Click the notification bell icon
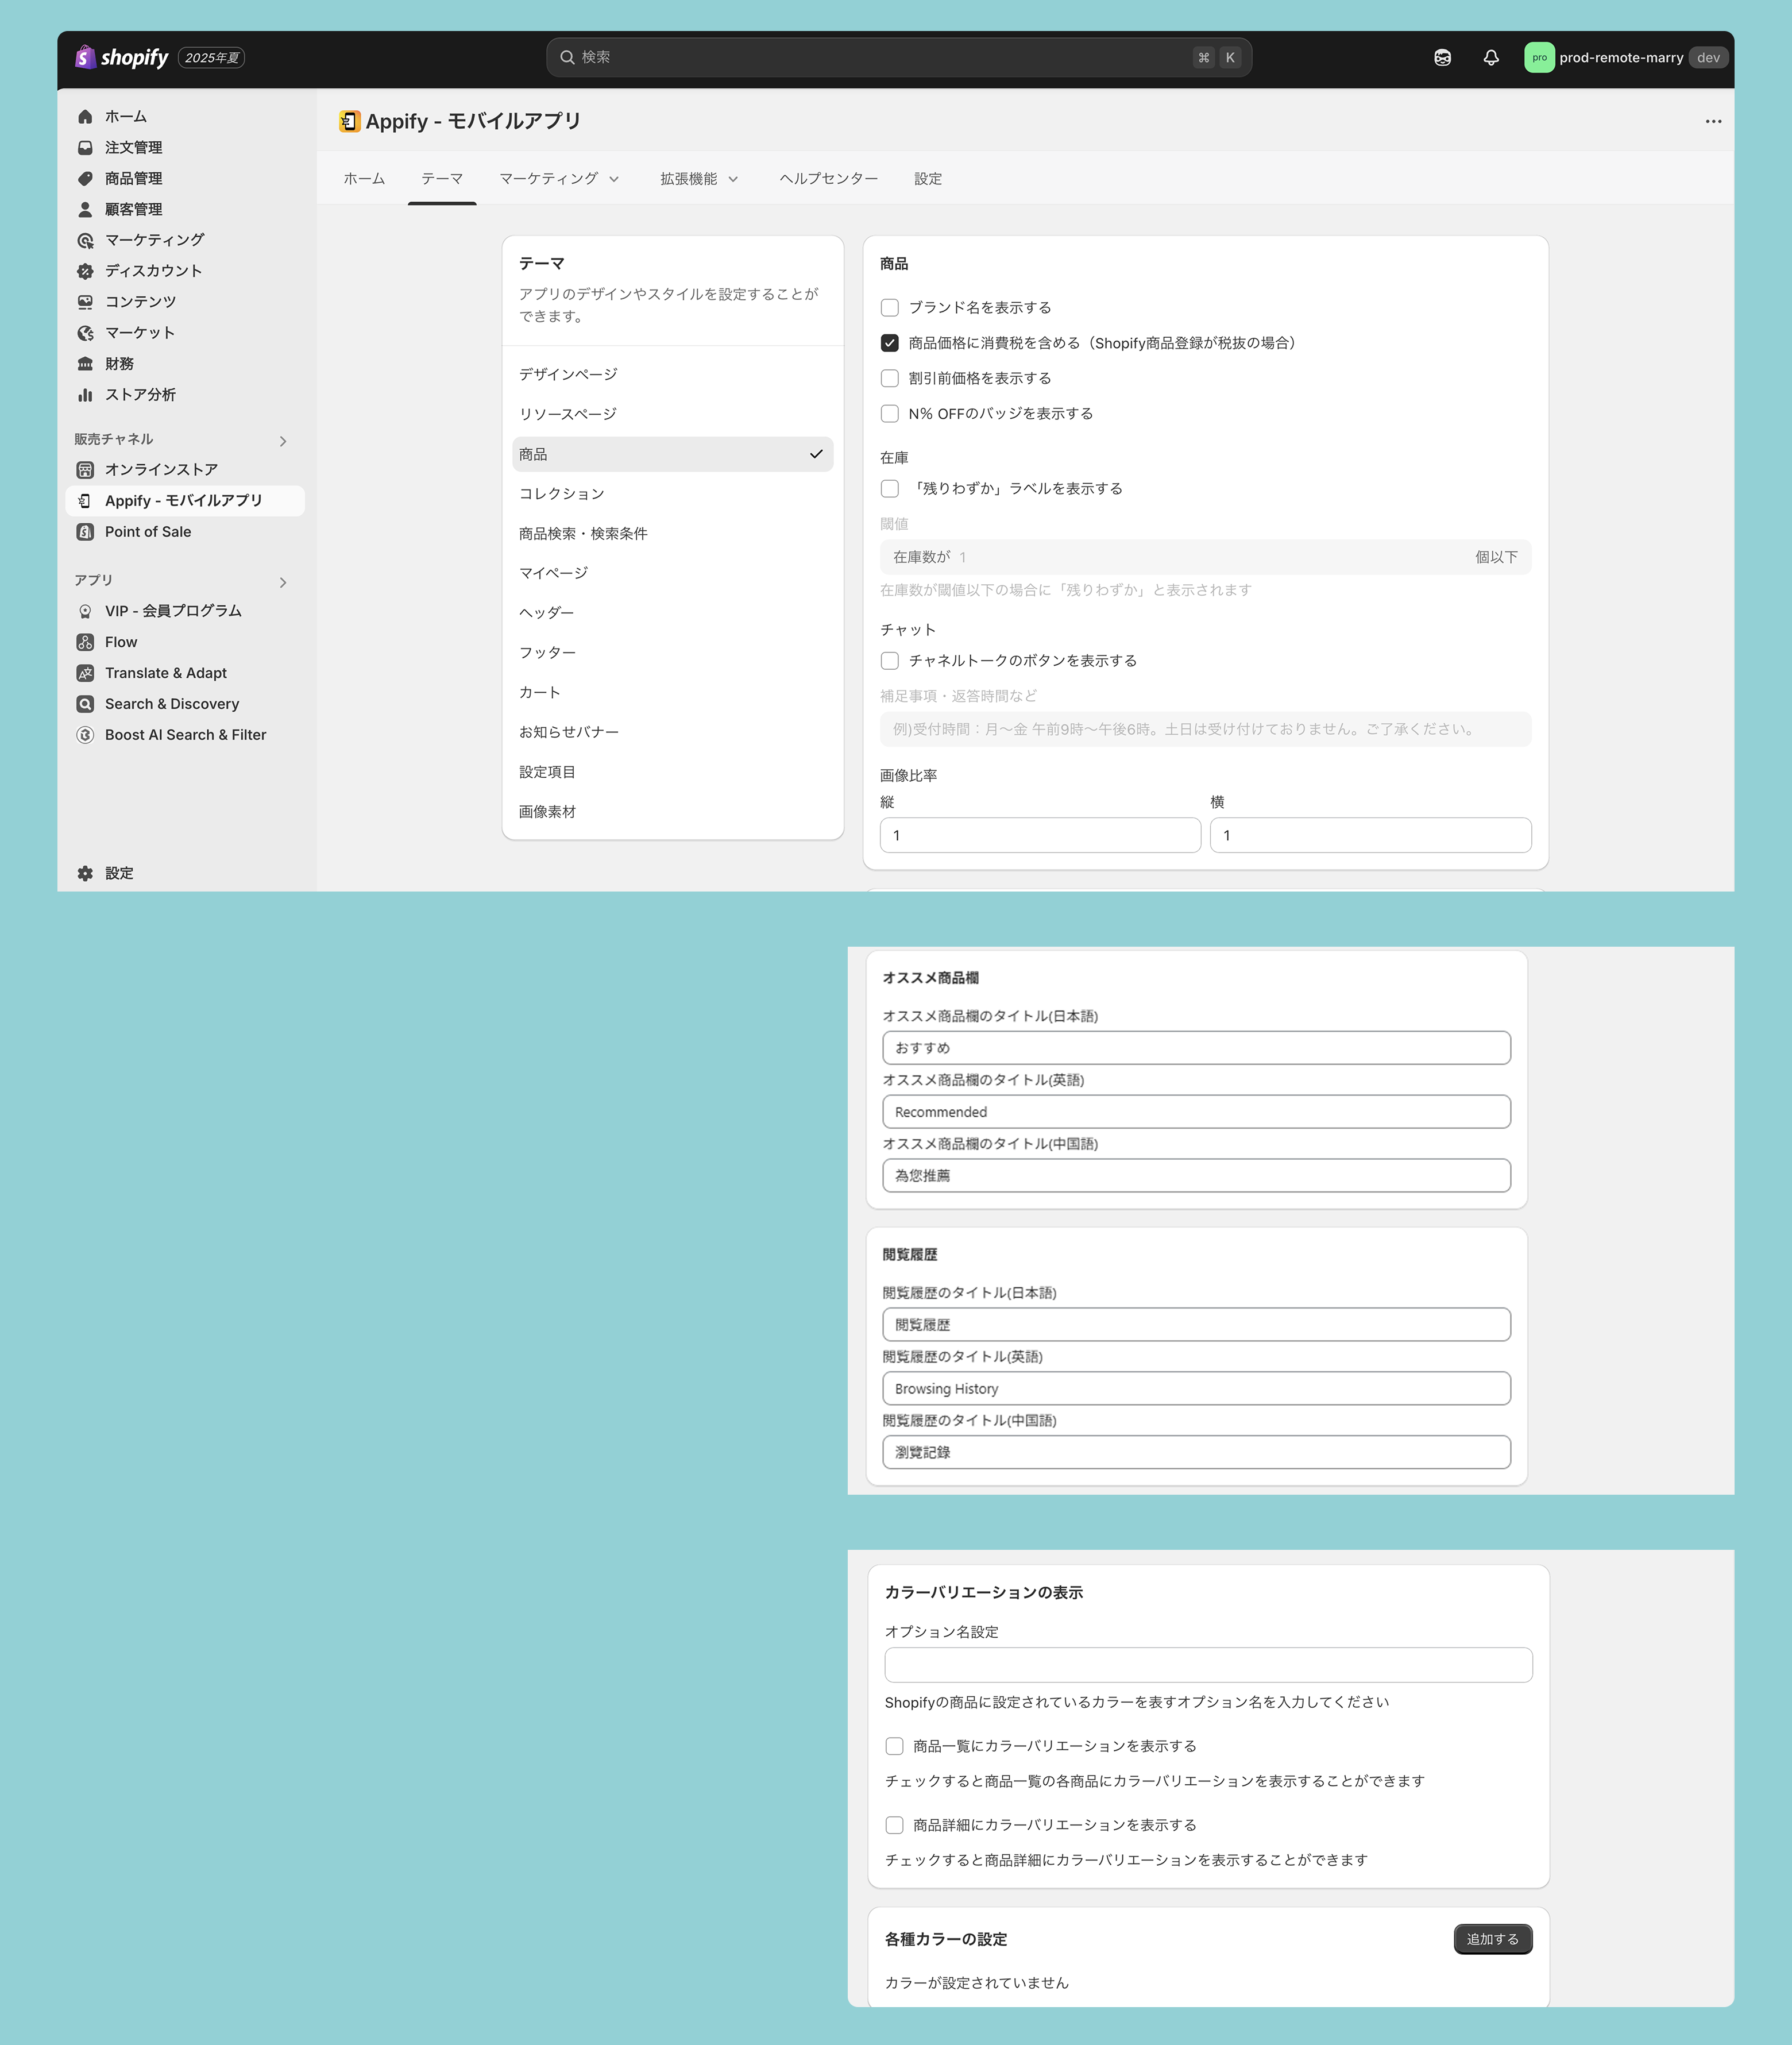Screen dimensions: 1792x2045 [x=1490, y=58]
